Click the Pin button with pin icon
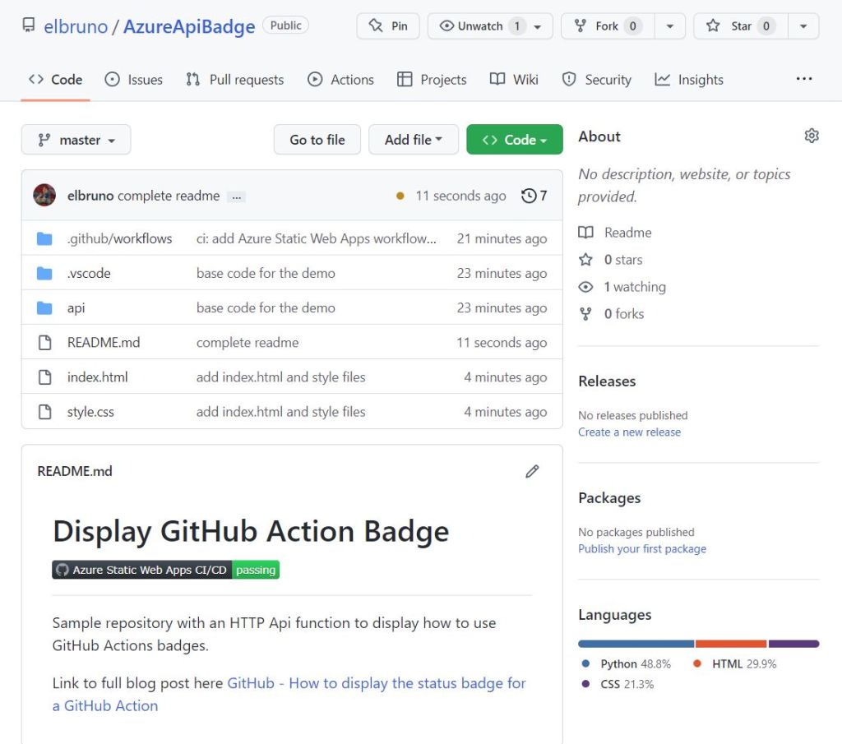Screen dimensions: 842x744 click(x=387, y=25)
